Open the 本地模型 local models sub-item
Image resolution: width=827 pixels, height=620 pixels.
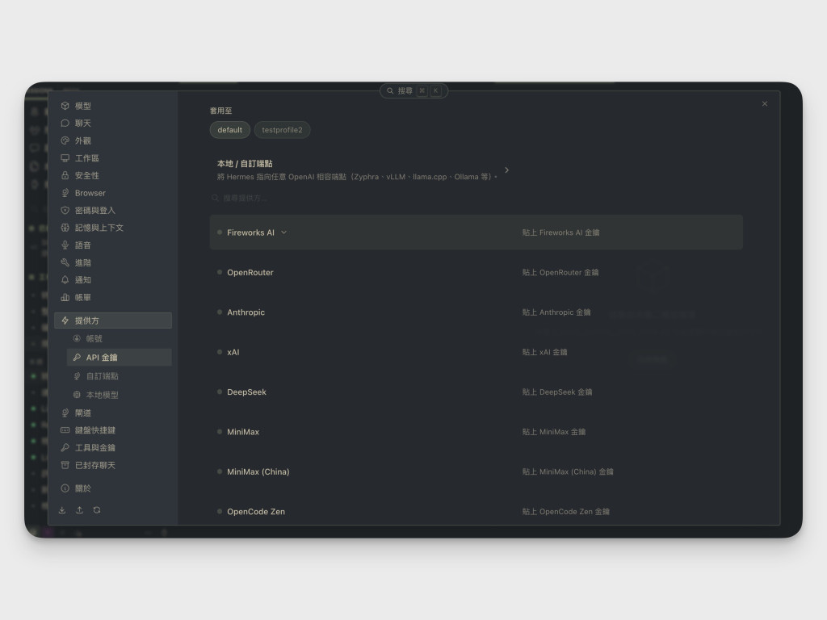(x=120, y=395)
